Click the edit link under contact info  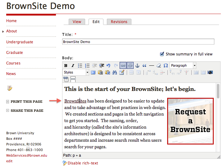(x=9, y=161)
